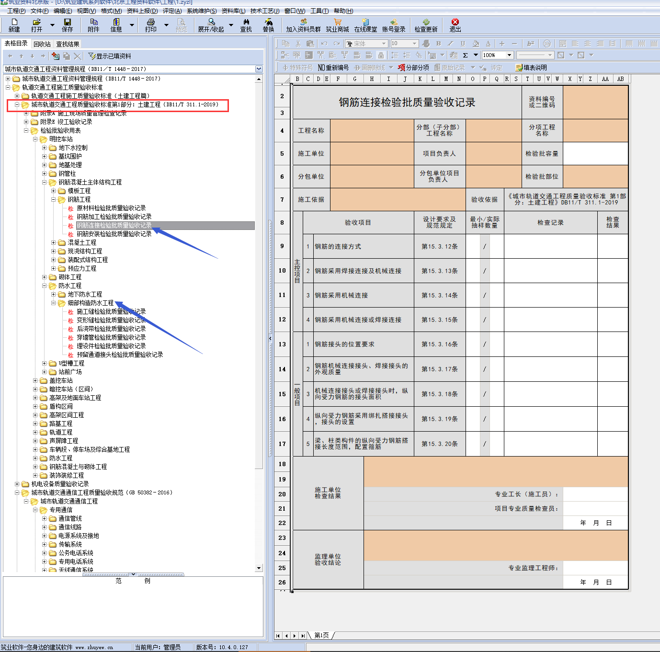Switch to the 回收站 tab

42,44
